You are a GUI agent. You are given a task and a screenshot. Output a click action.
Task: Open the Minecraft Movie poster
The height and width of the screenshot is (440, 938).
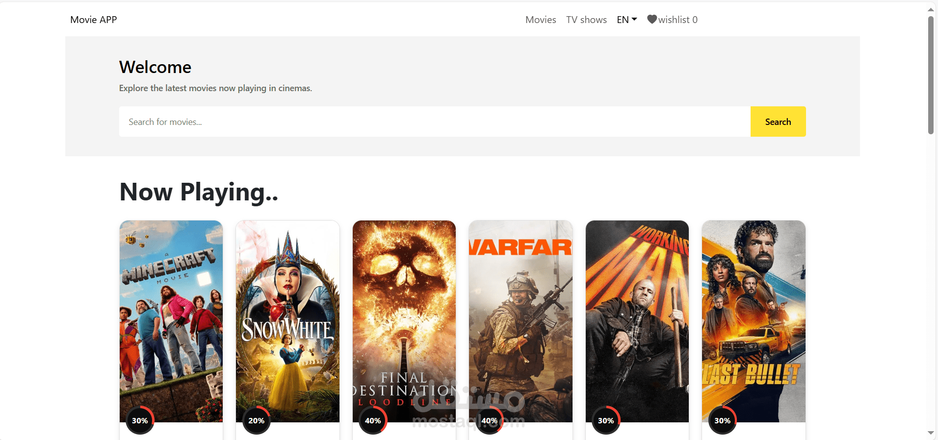pos(171,321)
